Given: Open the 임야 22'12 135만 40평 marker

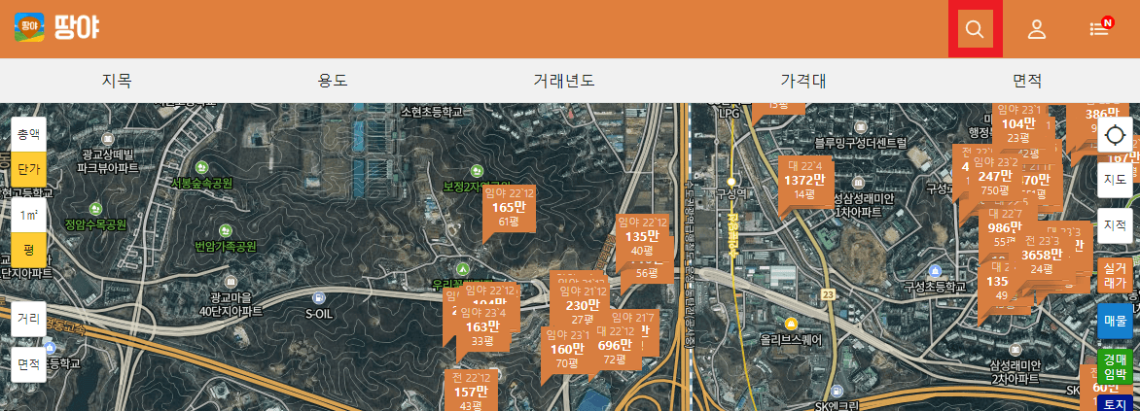Looking at the screenshot, I should (x=641, y=236).
